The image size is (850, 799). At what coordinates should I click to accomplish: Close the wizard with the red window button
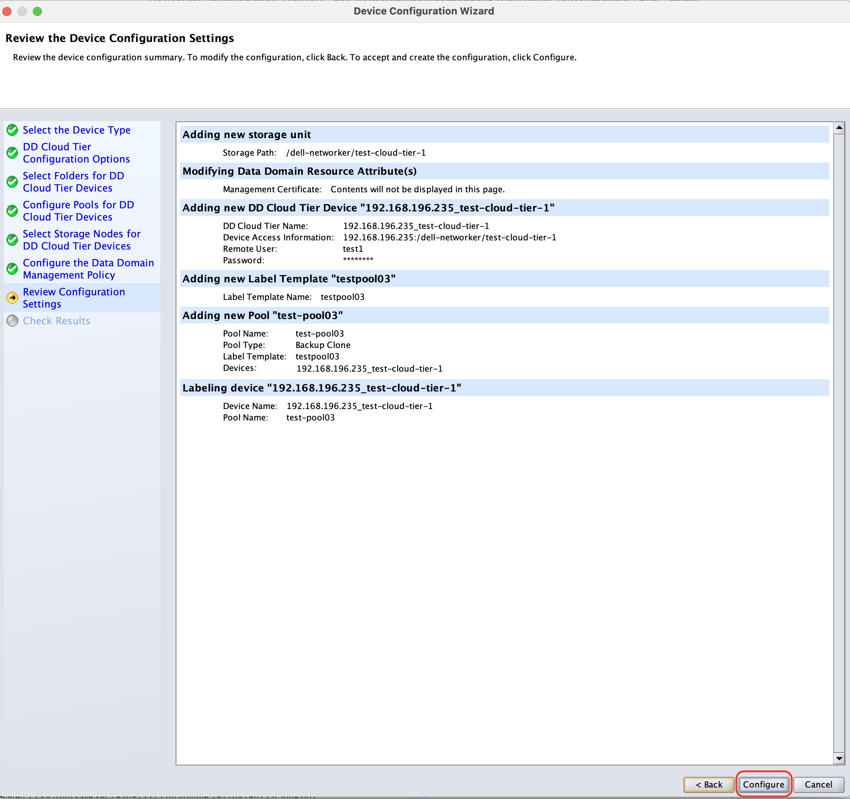[7, 11]
